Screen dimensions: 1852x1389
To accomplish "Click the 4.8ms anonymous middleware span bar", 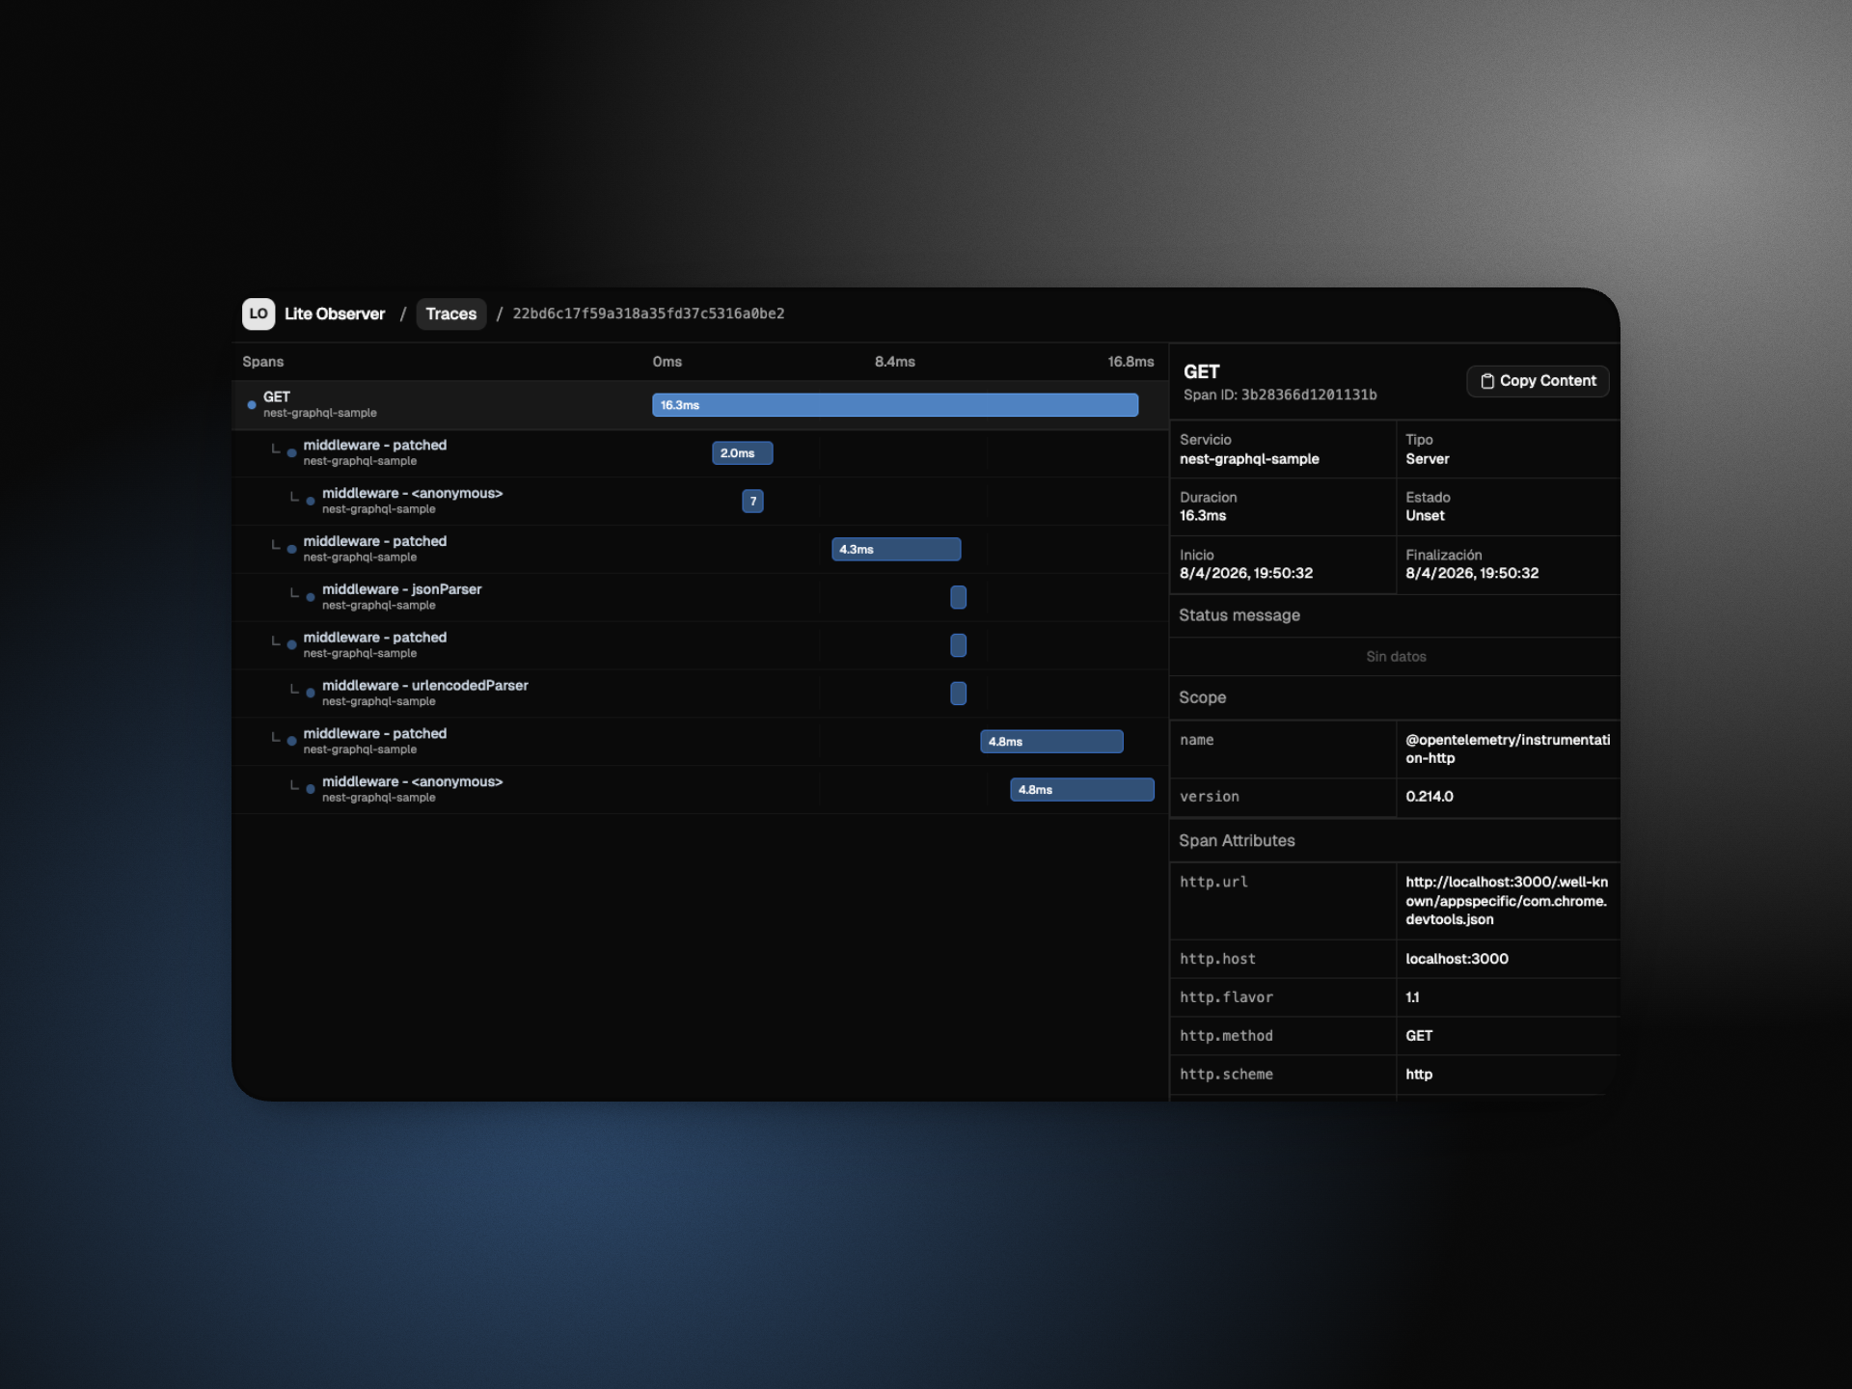I will coord(1082,790).
